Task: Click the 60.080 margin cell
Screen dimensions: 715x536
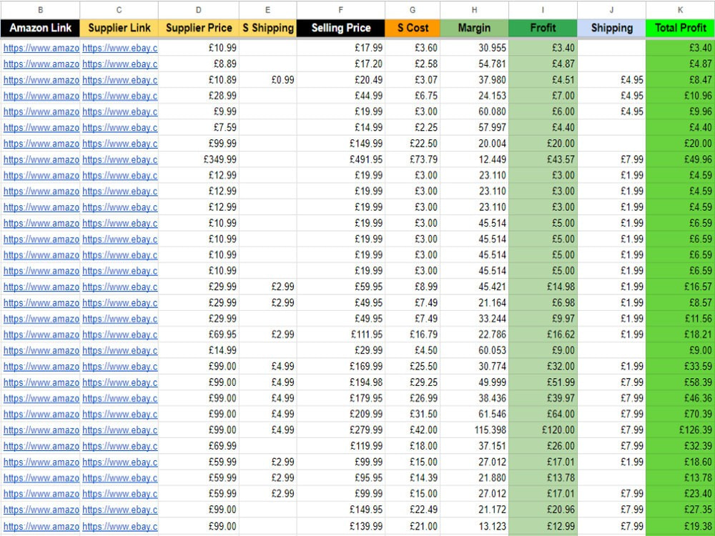Action: (x=474, y=111)
